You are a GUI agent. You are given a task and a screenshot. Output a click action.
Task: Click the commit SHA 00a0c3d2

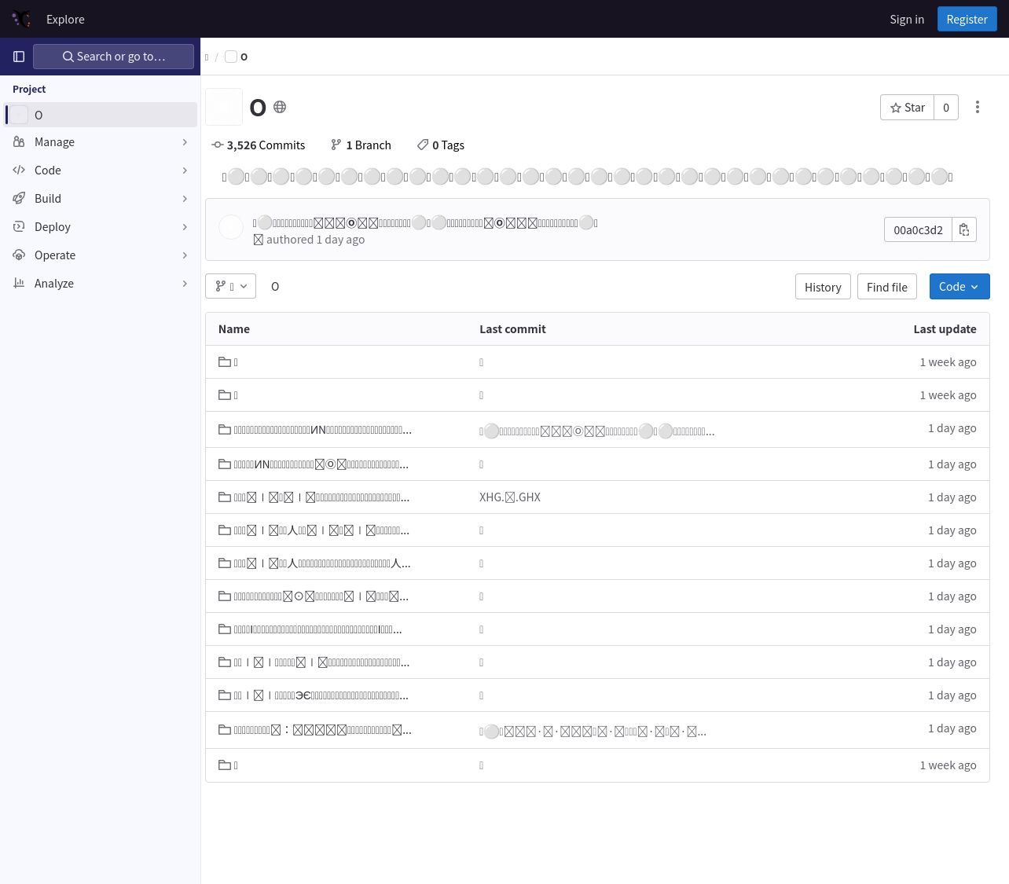[x=918, y=229]
